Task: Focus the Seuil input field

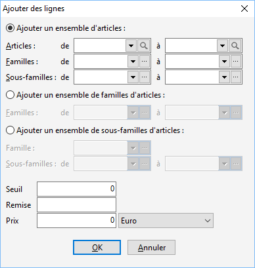Action: point(76,189)
